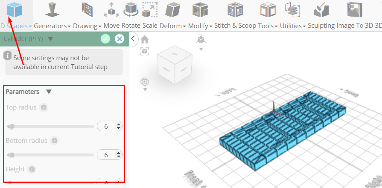Image resolution: width=382 pixels, height=188 pixels.
Task: Select the blue 3D slab model
Action: click(283, 130)
